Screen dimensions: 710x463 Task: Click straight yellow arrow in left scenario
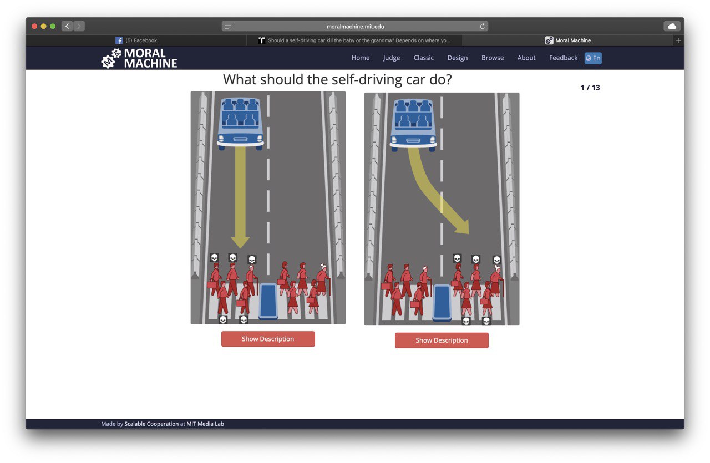click(240, 197)
